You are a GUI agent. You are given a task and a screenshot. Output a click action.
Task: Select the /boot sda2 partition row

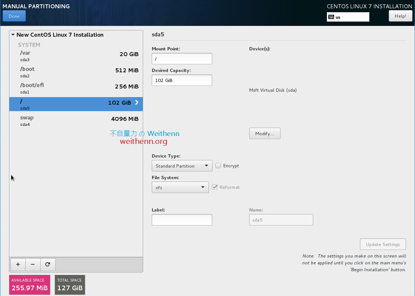click(76, 72)
